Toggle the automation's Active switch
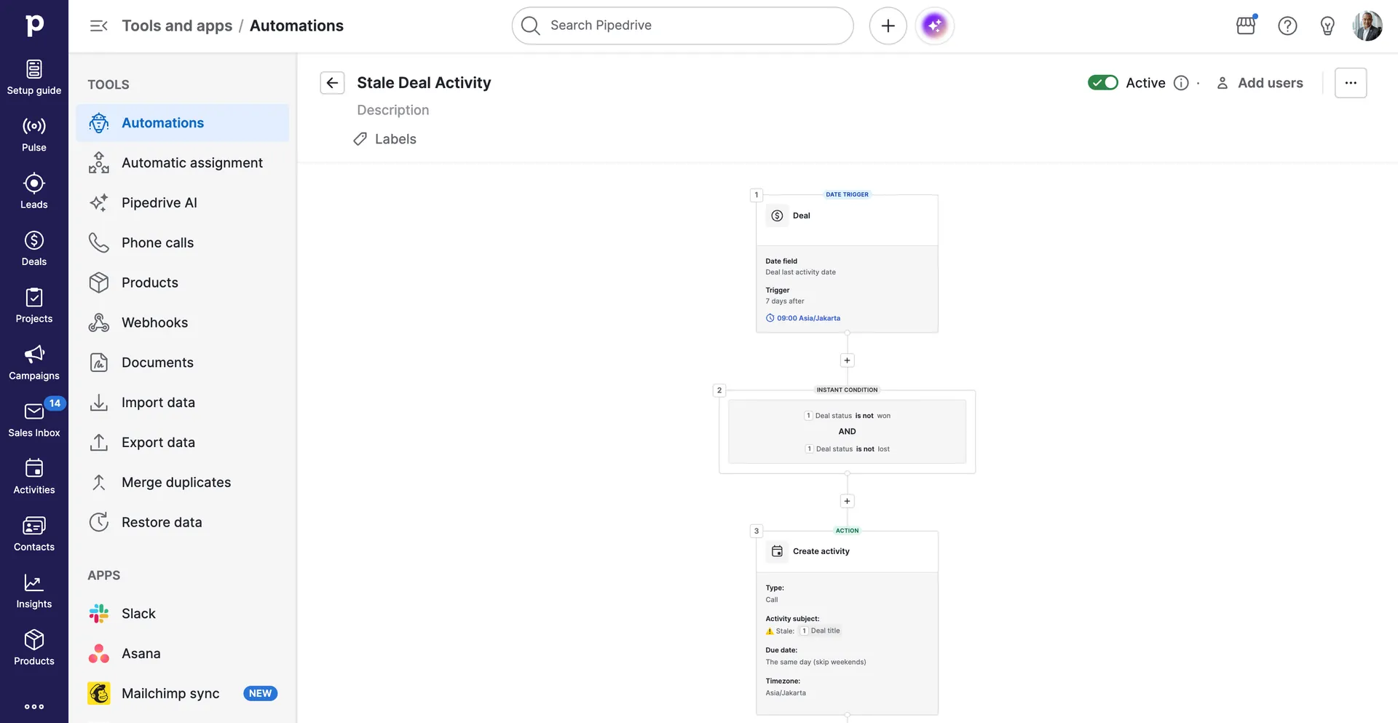This screenshot has height=723, width=1398. 1102,82
